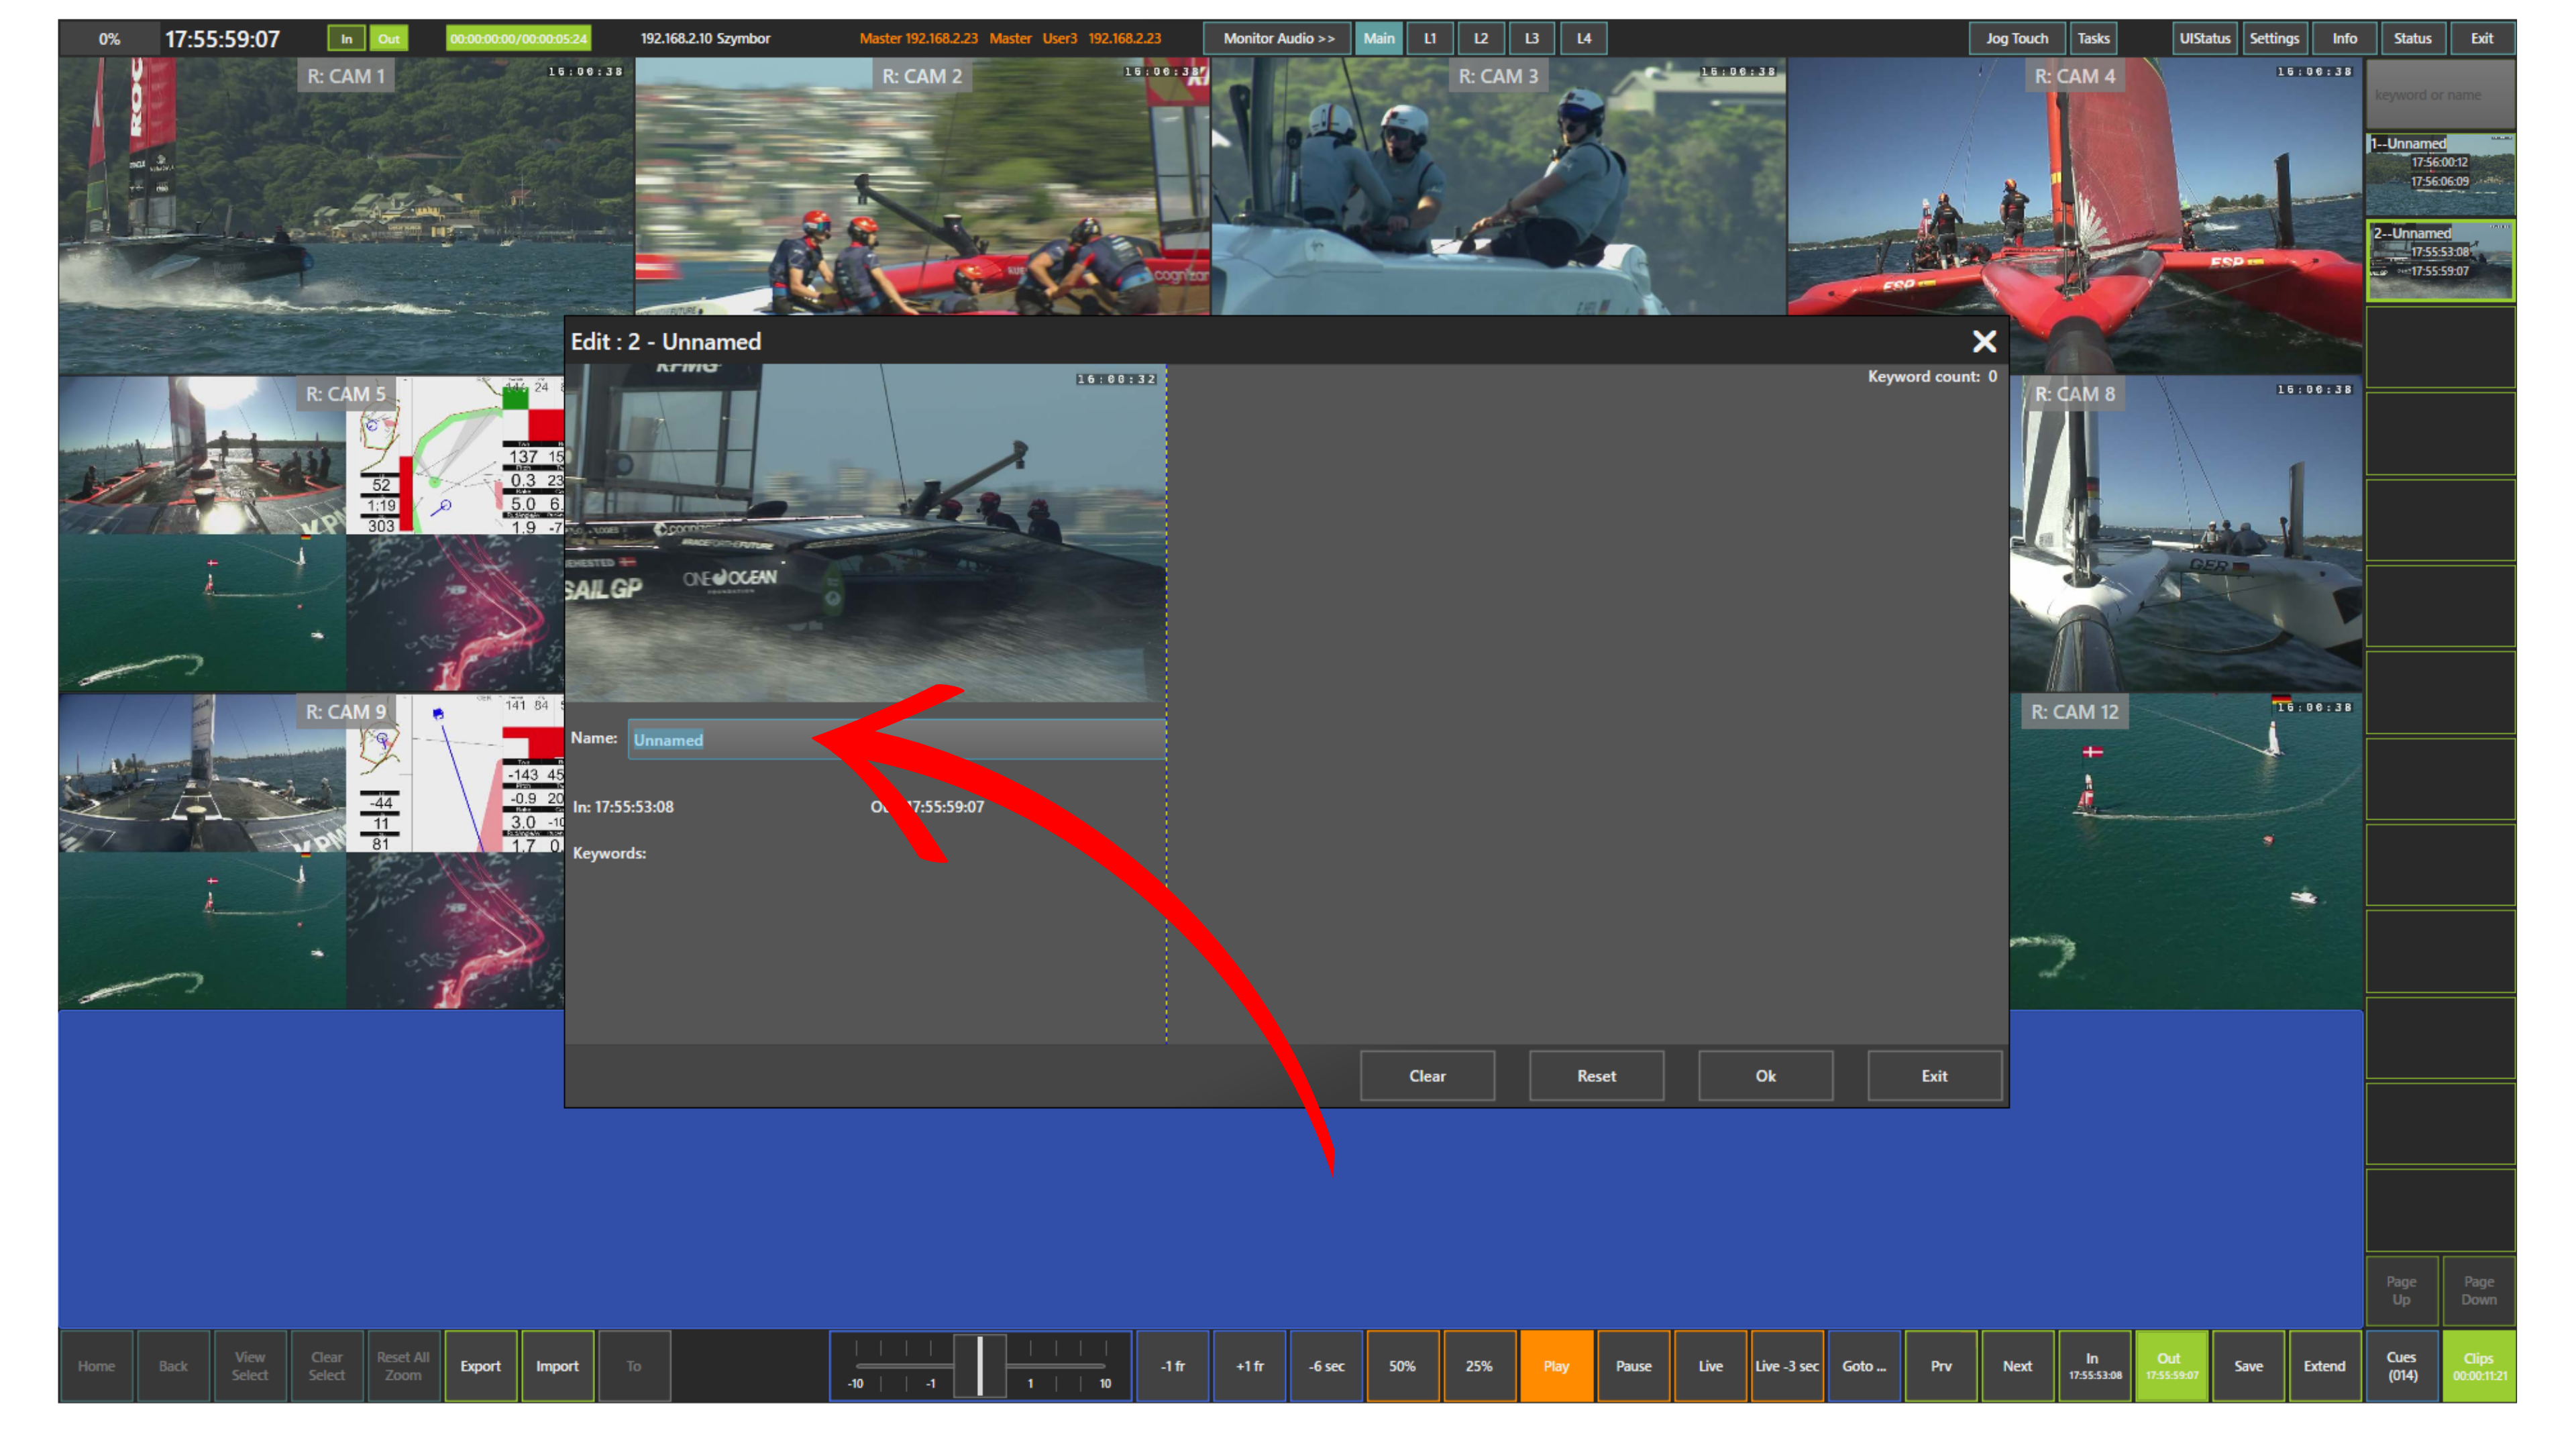
Task: Switch to the L1 layout tab
Action: tap(1430, 38)
